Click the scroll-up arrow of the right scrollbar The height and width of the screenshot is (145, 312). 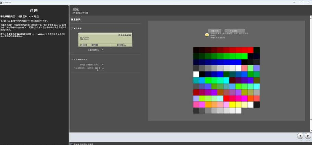[x=311, y=17]
